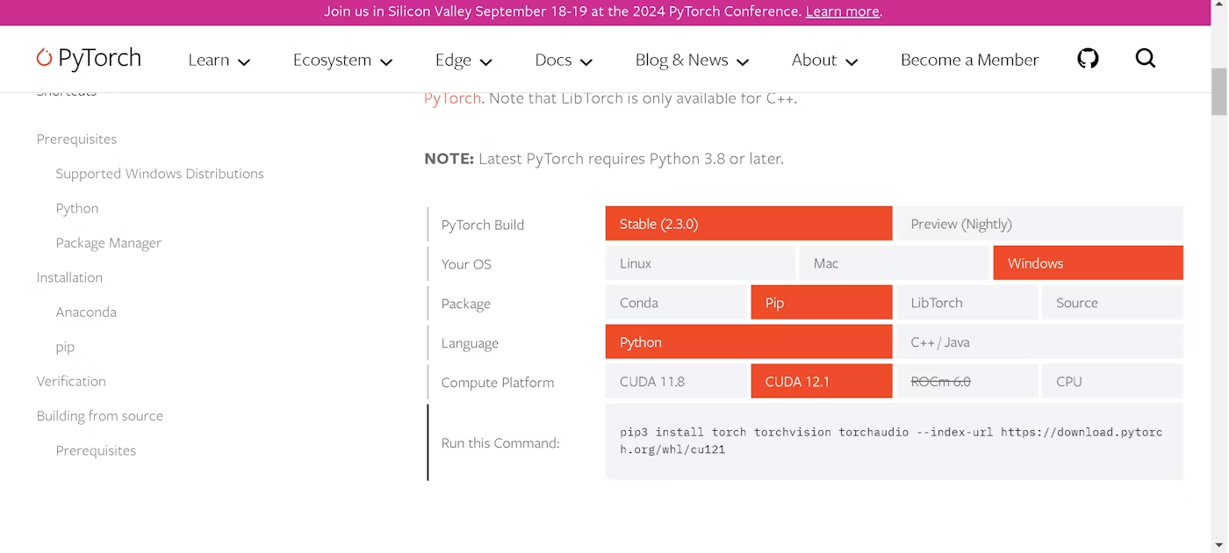Expand the Edge menu

pyautogui.click(x=464, y=60)
